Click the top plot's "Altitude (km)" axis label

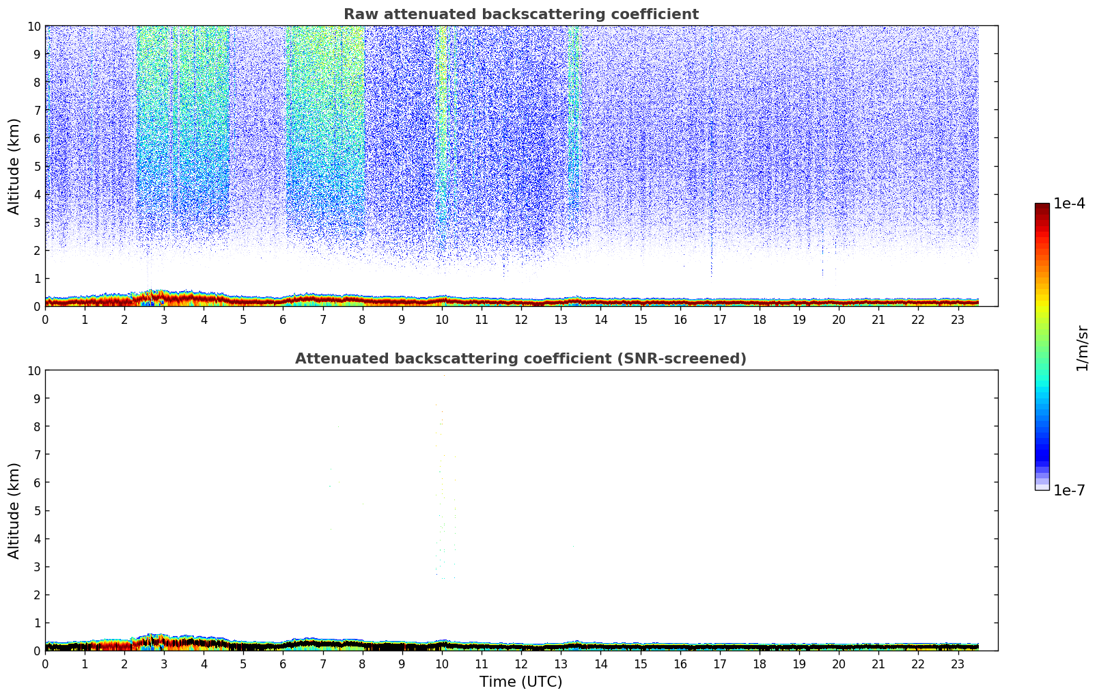14,166
